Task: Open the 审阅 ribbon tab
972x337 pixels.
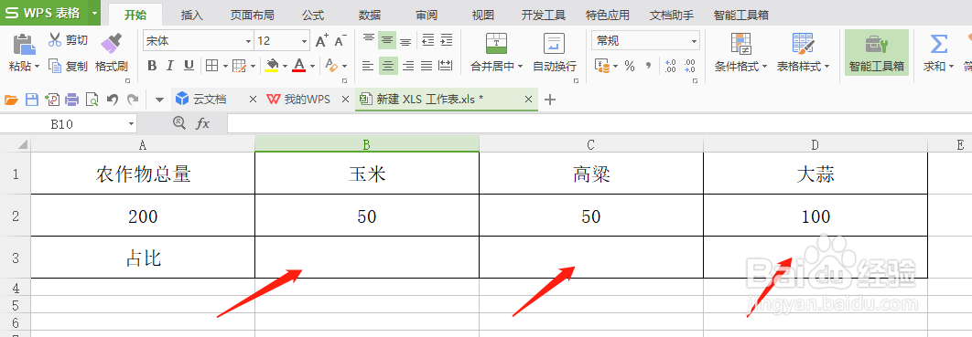Action: (x=427, y=15)
